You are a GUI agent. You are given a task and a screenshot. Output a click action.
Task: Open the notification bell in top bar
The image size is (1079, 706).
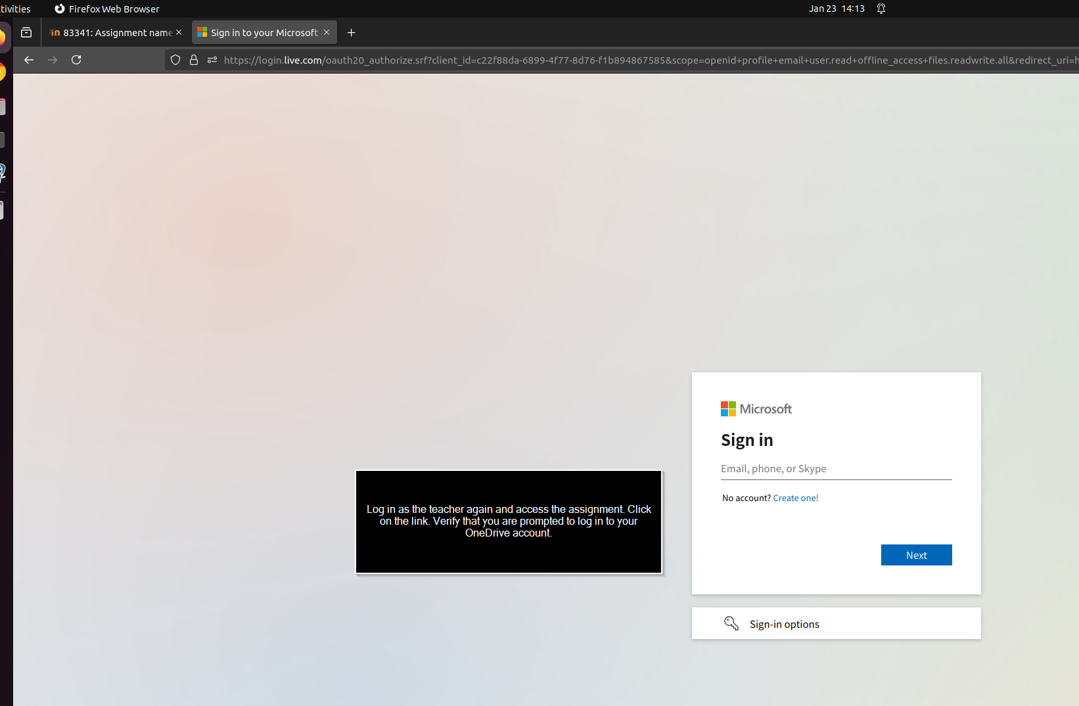(881, 9)
